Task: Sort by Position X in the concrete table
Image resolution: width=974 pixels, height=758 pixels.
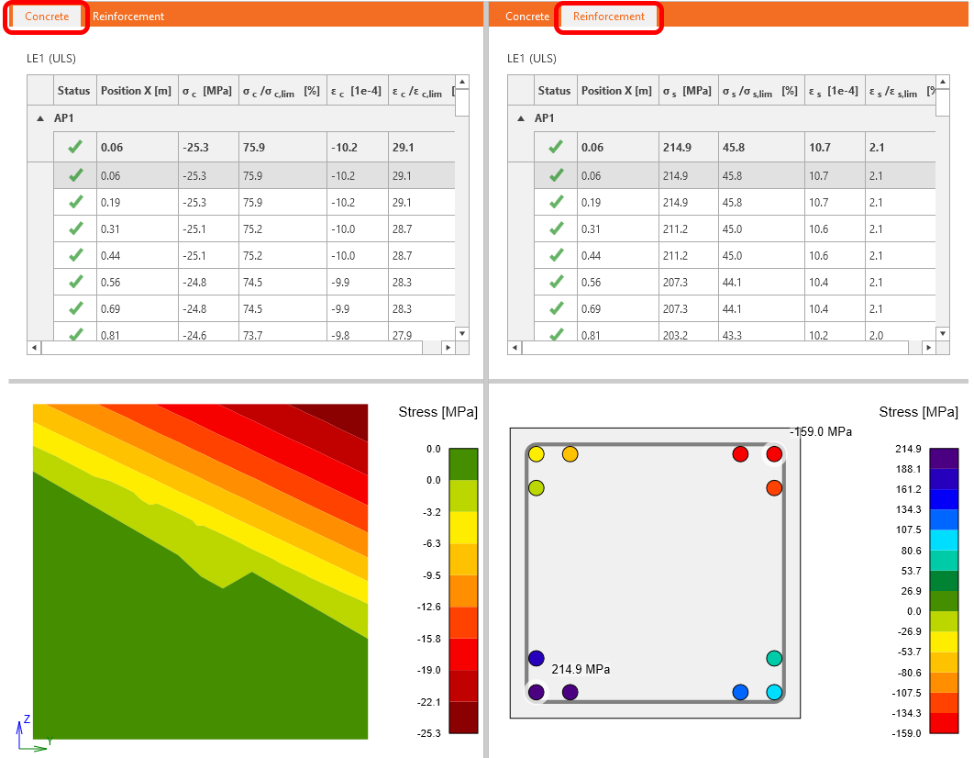Action: [136, 91]
